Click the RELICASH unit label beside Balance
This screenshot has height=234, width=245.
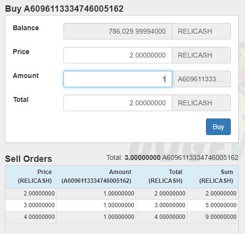(x=202, y=31)
